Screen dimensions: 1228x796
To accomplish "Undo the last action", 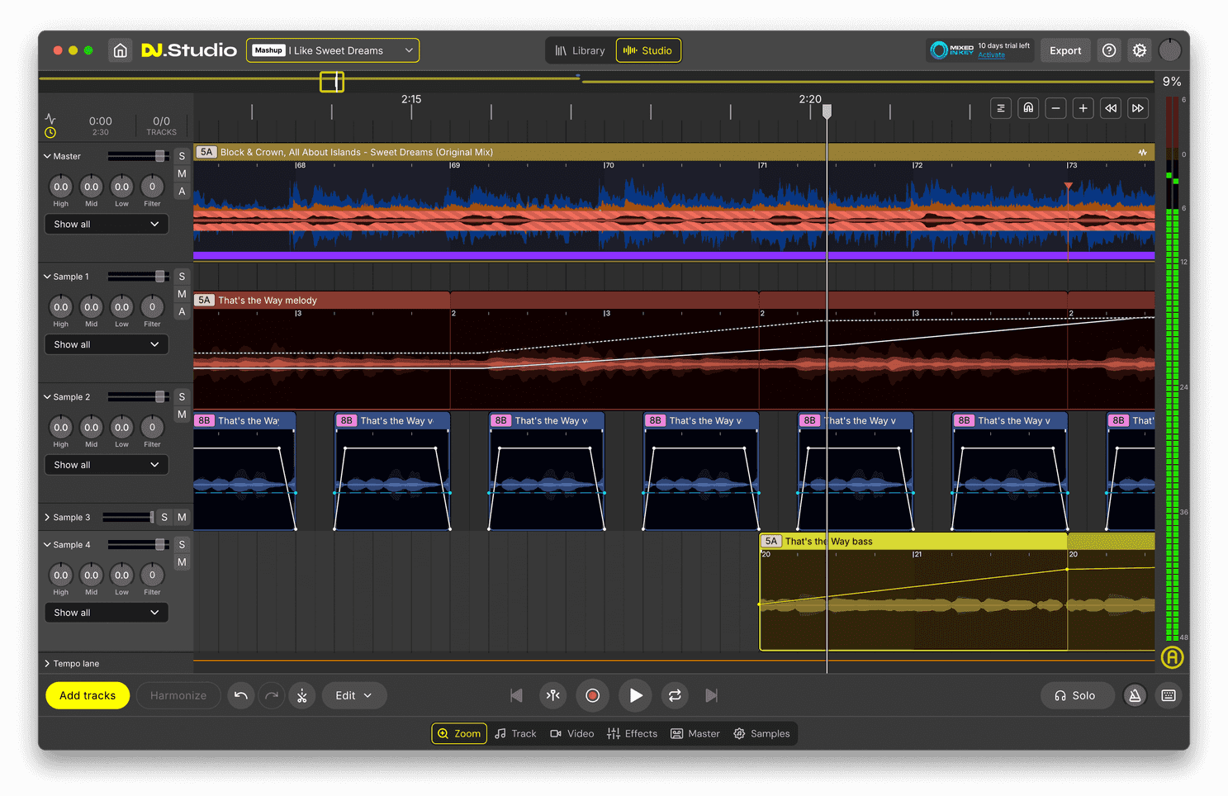I will [x=240, y=695].
